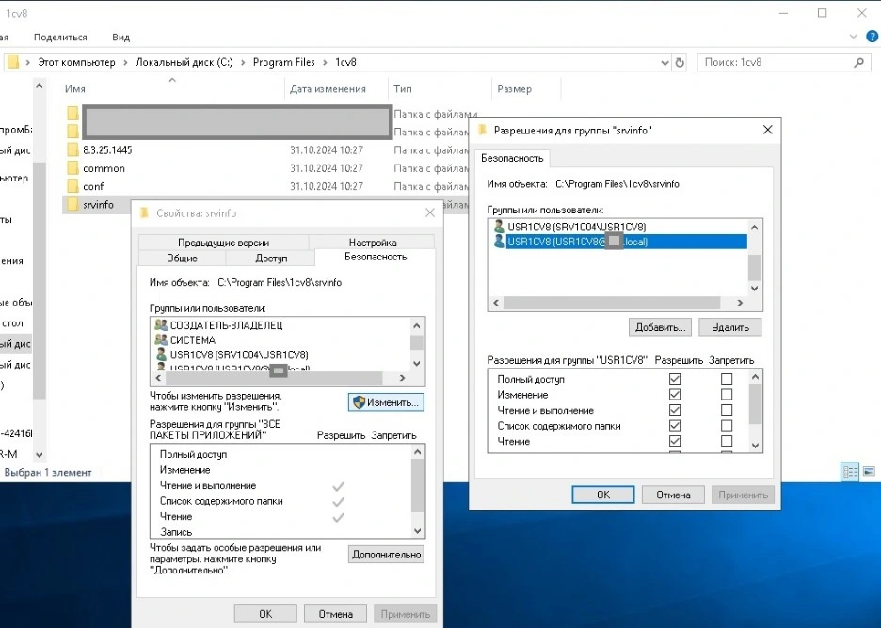Viewport: 881px width, 628px height.
Task: Click the search magnifier icon
Action: 858,62
